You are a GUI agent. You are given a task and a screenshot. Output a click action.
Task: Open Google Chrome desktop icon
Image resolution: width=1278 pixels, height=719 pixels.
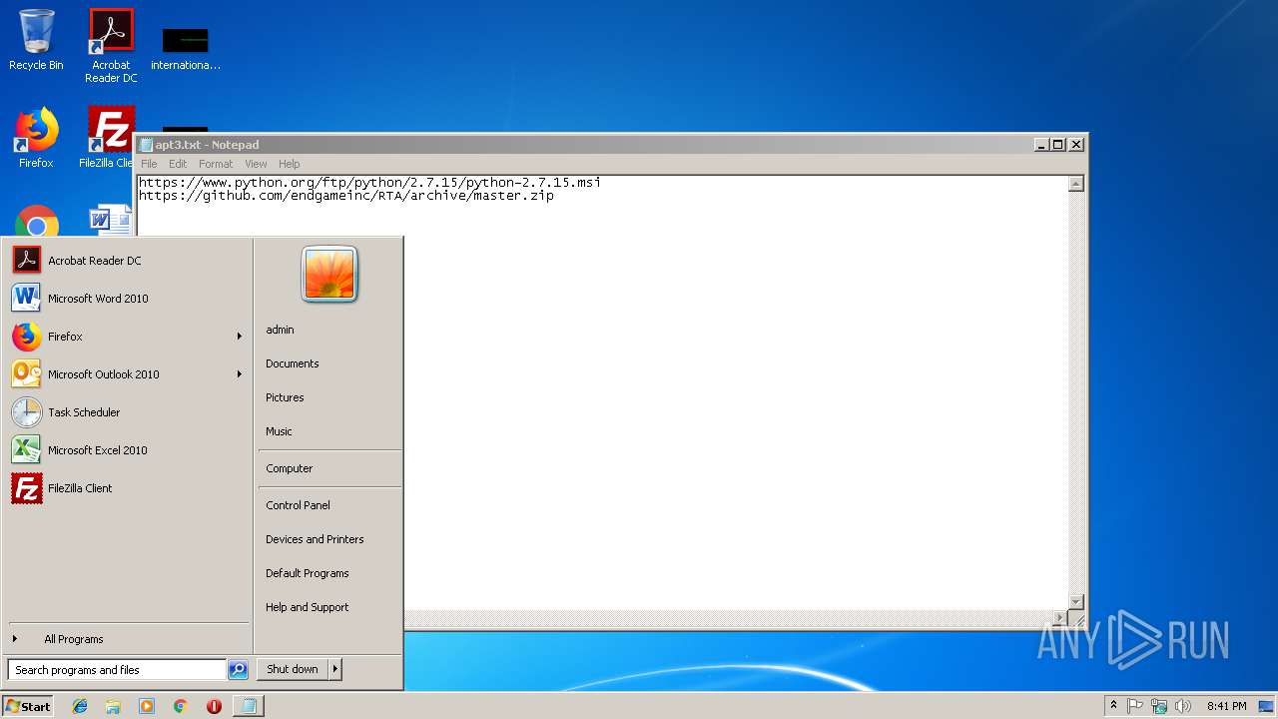[36, 222]
